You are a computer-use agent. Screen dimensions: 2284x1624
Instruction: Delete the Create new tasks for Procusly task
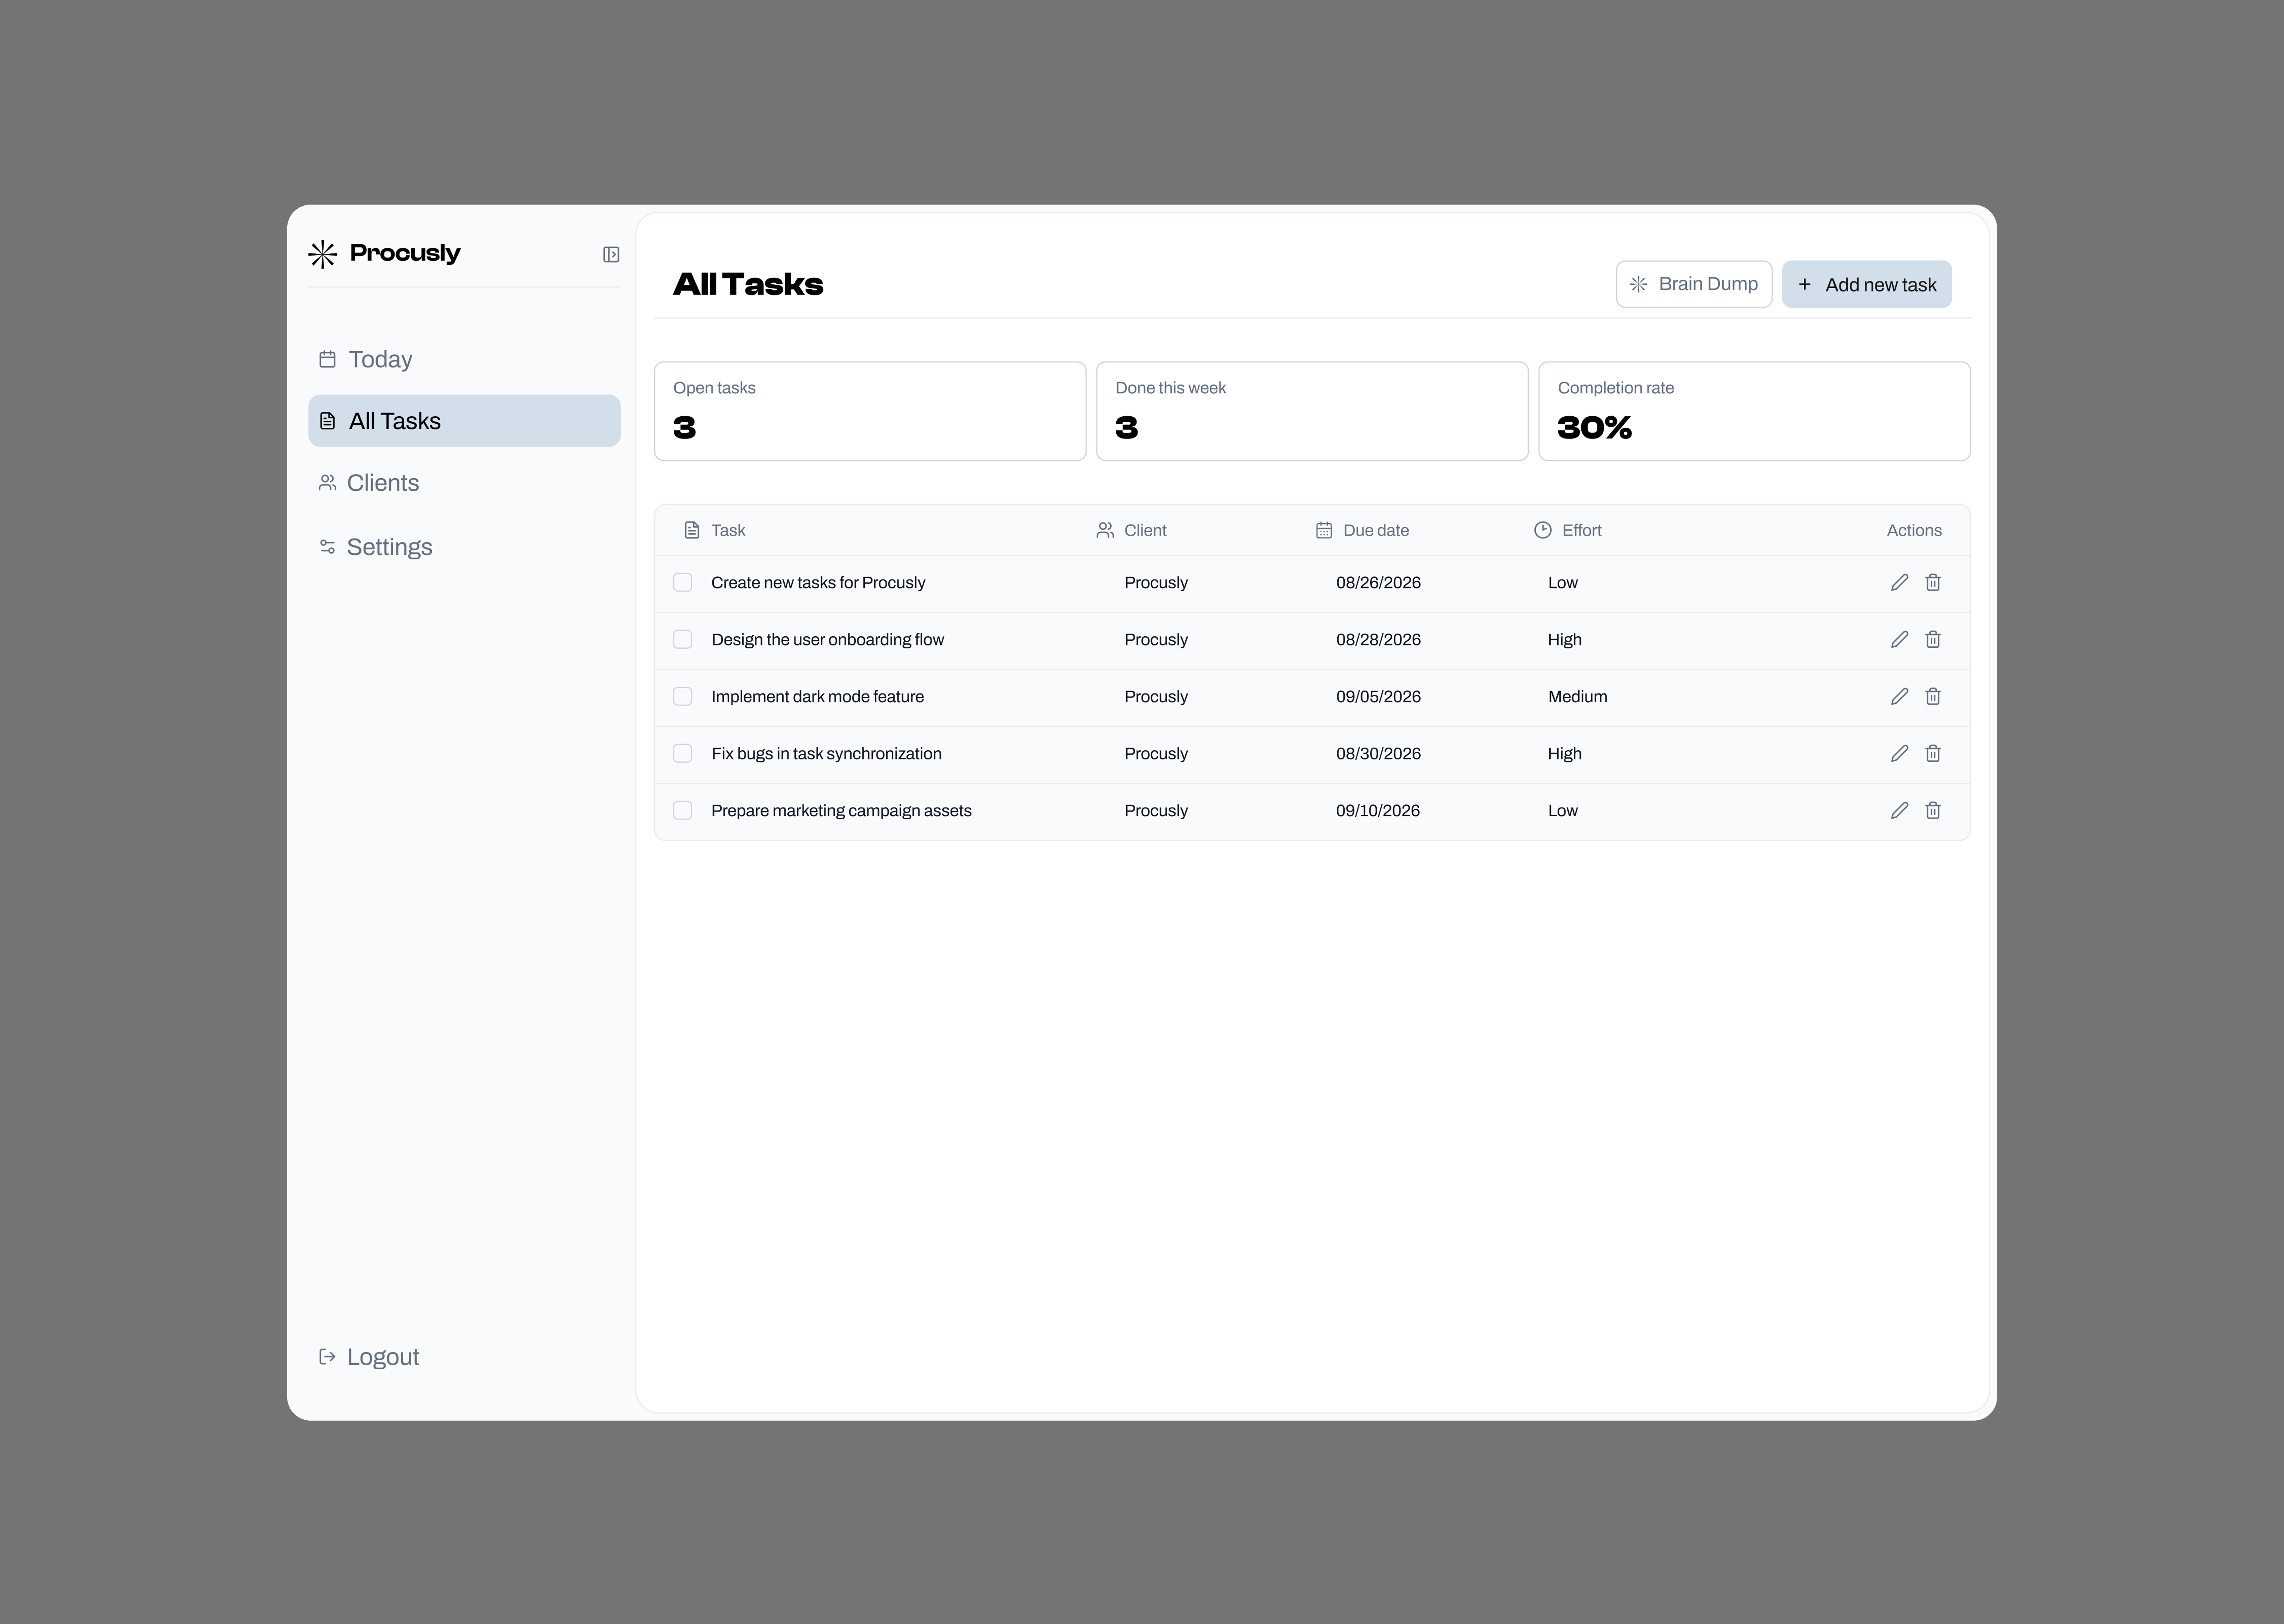pos(1933,583)
